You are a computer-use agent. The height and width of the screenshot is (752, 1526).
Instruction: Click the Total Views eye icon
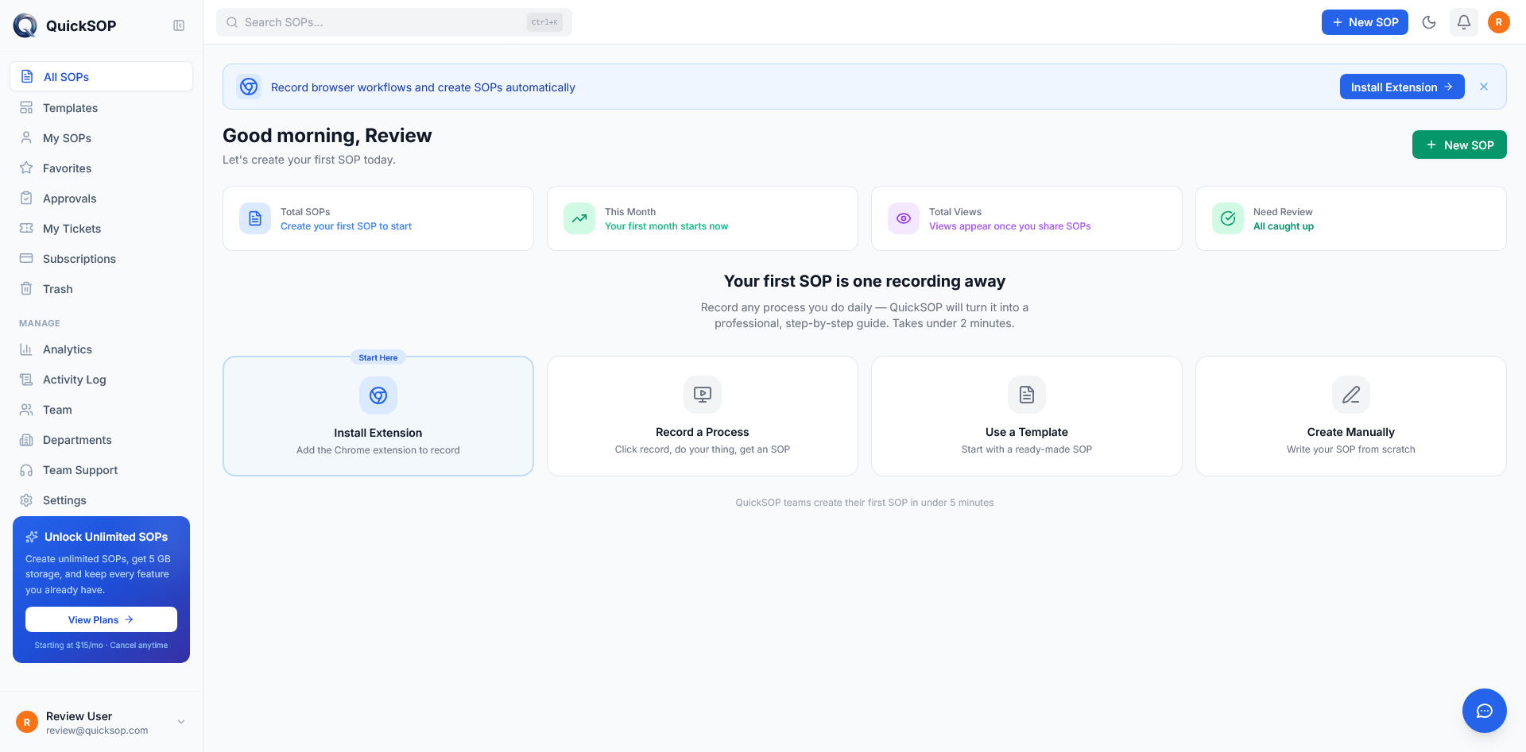904,218
